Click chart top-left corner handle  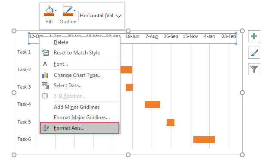[14, 31]
